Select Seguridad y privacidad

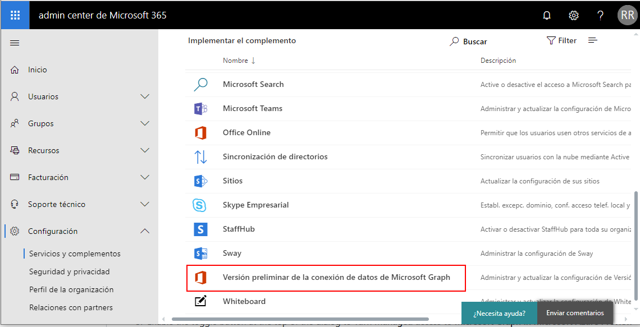70,271
